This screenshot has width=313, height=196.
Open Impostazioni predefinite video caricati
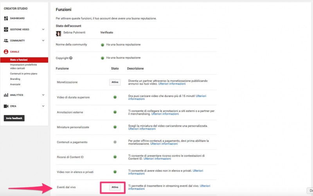pyautogui.click(x=23, y=66)
